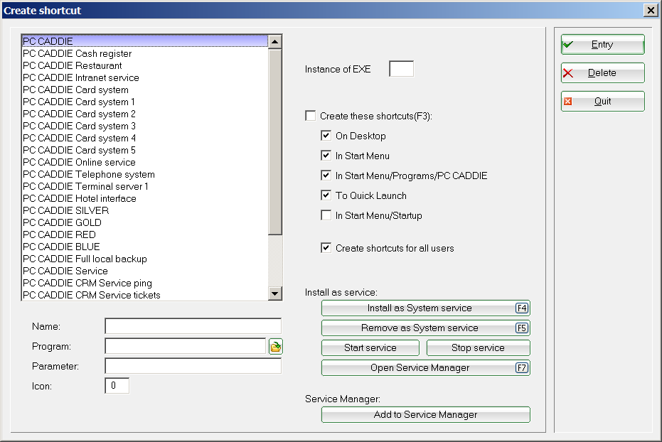This screenshot has height=442, width=662.
Task: Uncheck On Desktop option
Action: [x=326, y=136]
